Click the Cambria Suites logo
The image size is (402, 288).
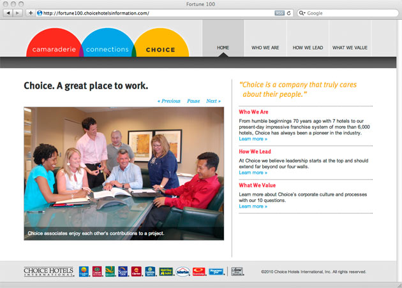(150, 271)
